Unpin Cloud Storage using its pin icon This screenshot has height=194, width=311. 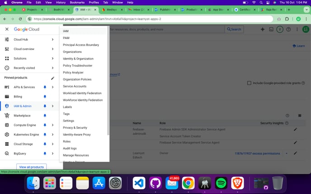[45, 144]
